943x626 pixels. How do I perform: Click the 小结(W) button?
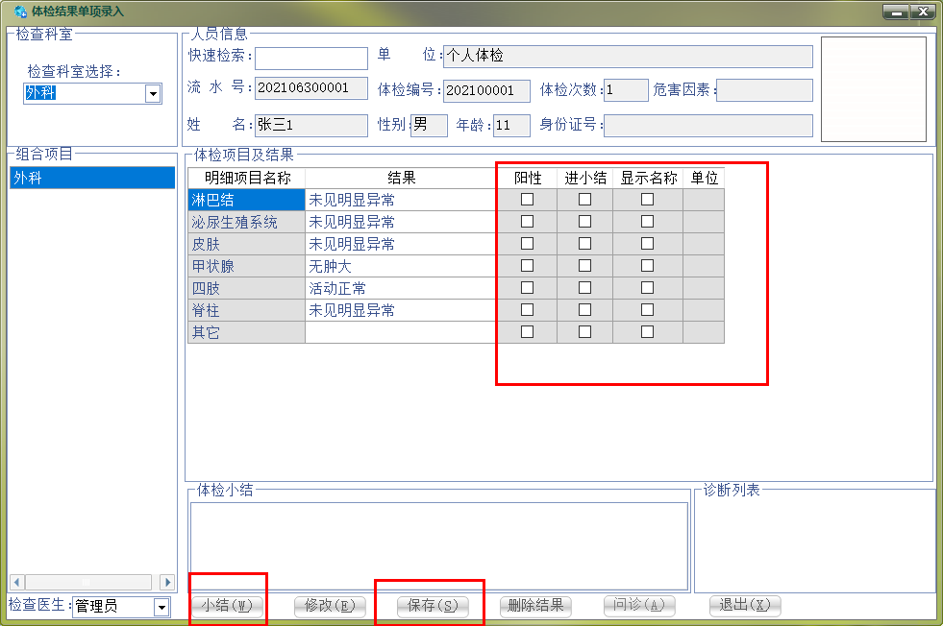pos(227,606)
